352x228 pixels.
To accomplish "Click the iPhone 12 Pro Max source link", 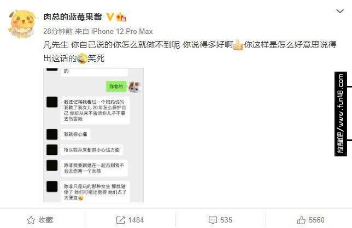I will (122, 31).
